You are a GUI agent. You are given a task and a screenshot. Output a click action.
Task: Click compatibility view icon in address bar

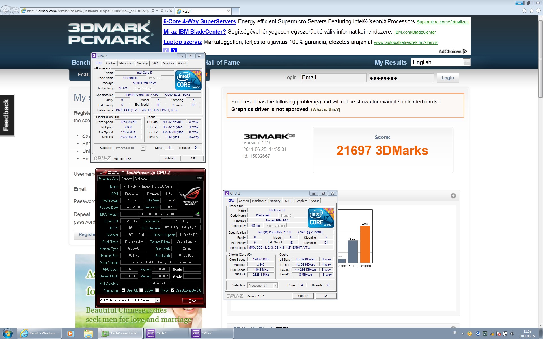pos(162,11)
